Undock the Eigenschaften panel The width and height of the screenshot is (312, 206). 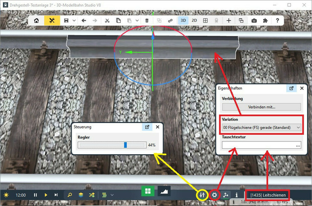[291, 88]
